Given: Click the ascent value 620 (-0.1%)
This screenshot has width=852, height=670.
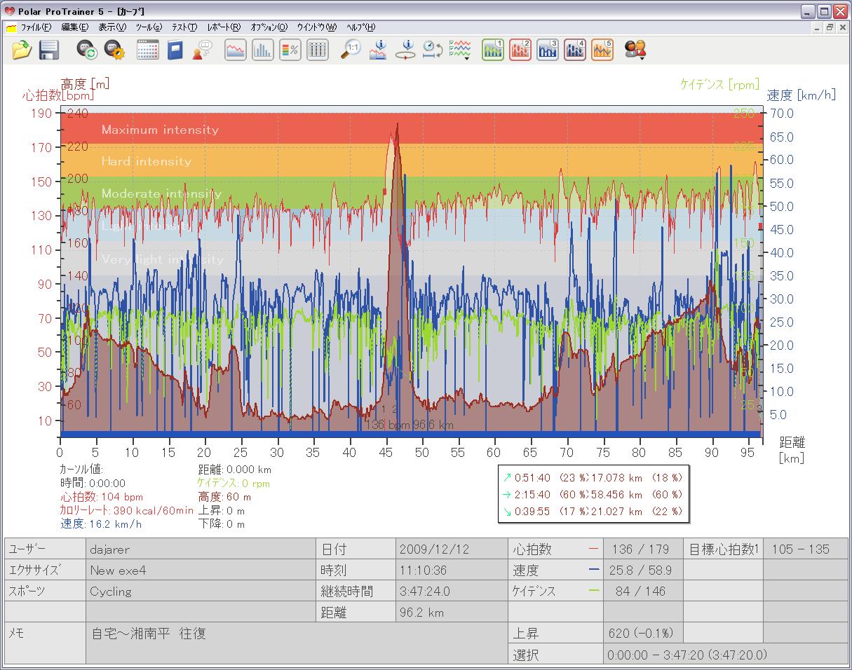Looking at the screenshot, I should tap(643, 633).
